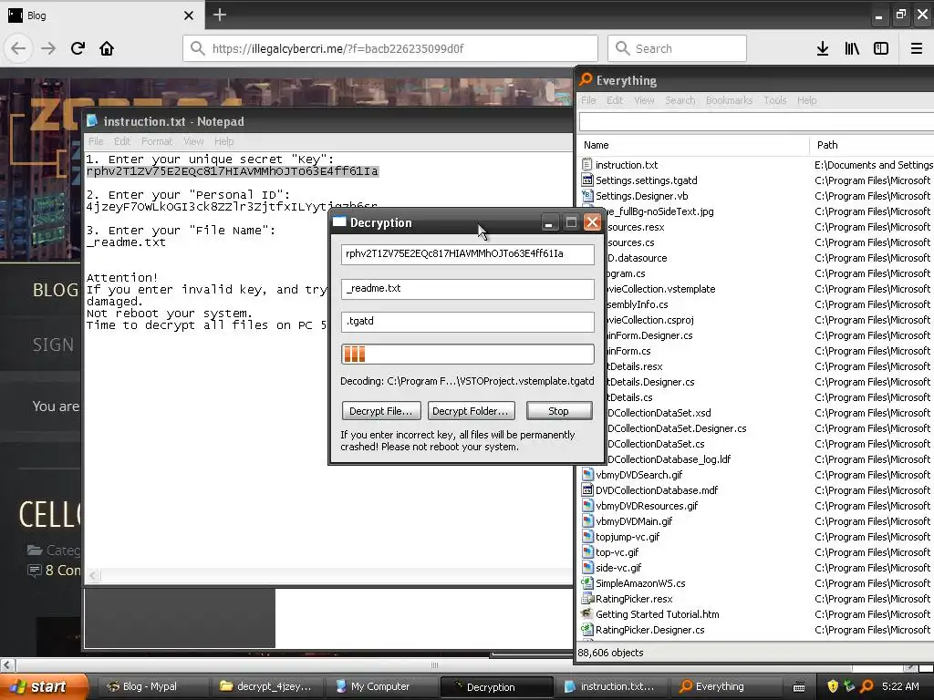Click icon of DVDCollectionDatabase.mdf
This screenshot has width=934, height=700.
(x=587, y=489)
